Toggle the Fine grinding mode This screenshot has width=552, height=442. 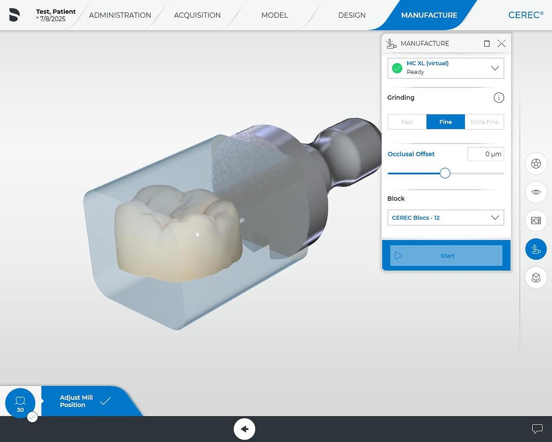tap(446, 121)
